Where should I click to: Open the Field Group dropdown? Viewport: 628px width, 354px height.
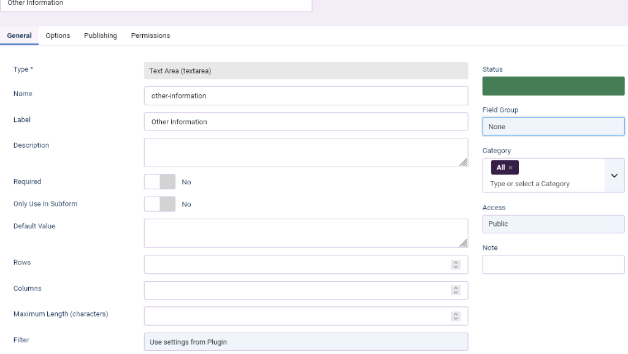pyautogui.click(x=553, y=127)
